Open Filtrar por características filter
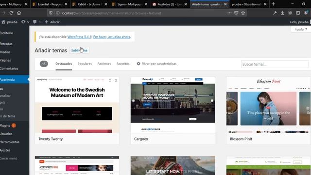311x175 pixels. (156, 64)
